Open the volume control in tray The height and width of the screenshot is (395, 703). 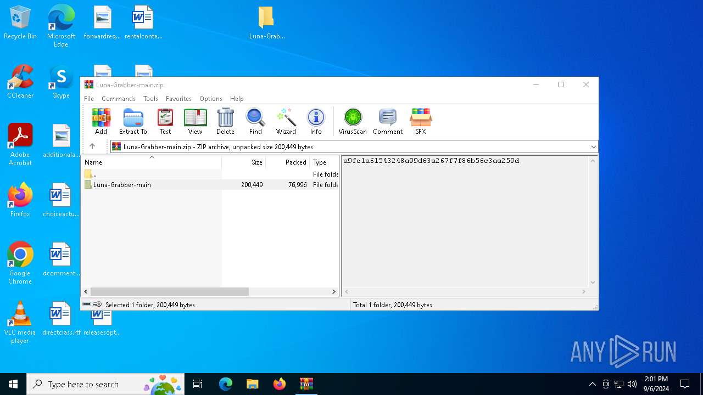click(x=632, y=384)
